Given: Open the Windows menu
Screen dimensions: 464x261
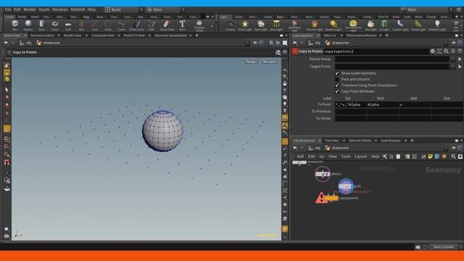Looking at the screenshot, I should (60, 9).
